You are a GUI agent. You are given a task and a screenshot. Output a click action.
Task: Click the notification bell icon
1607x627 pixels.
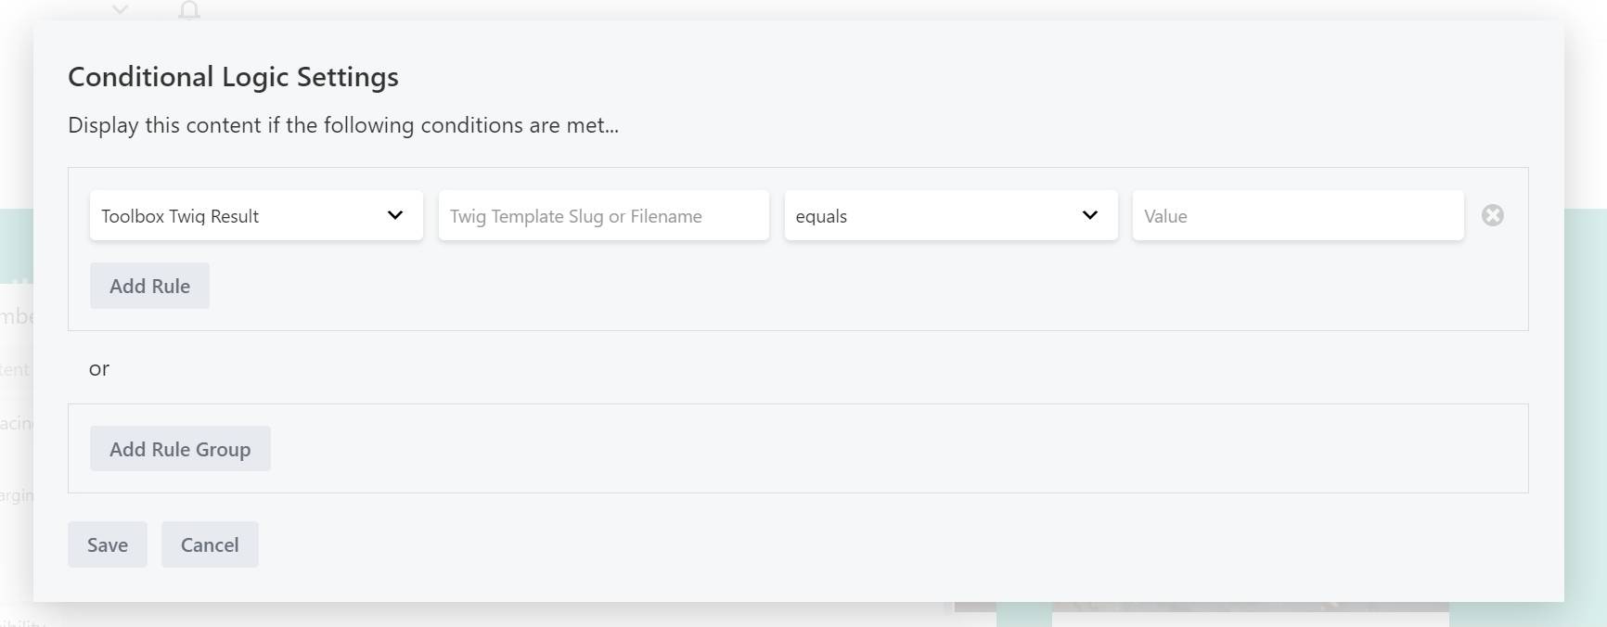tap(189, 9)
